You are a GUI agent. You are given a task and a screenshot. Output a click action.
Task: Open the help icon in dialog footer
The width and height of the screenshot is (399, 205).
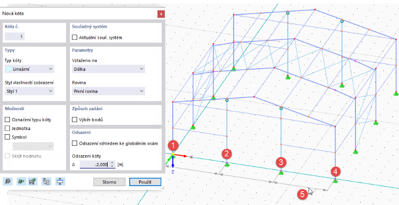click(x=8, y=181)
